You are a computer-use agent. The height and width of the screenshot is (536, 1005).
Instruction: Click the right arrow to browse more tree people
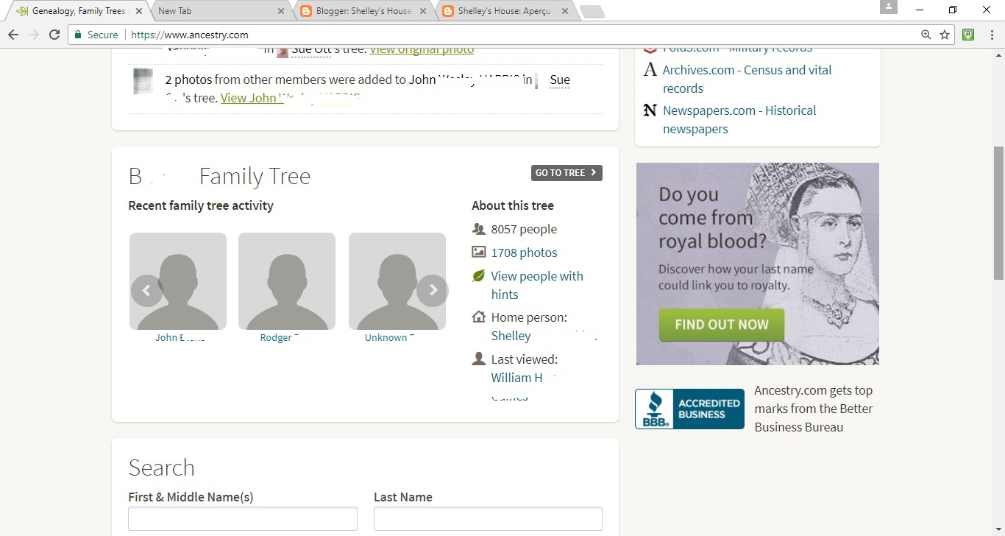click(433, 290)
